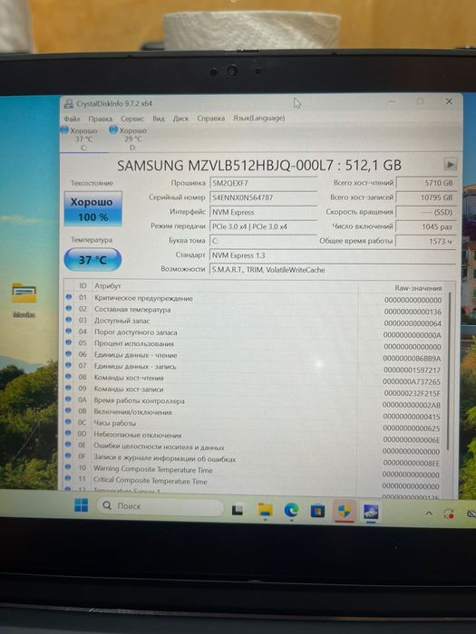Click total host writes value 10795 GB
The image size is (476, 634).
(x=426, y=197)
